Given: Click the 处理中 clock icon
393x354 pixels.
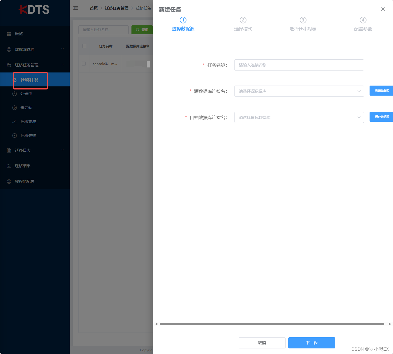Looking at the screenshot, I should pyautogui.click(x=15, y=94).
